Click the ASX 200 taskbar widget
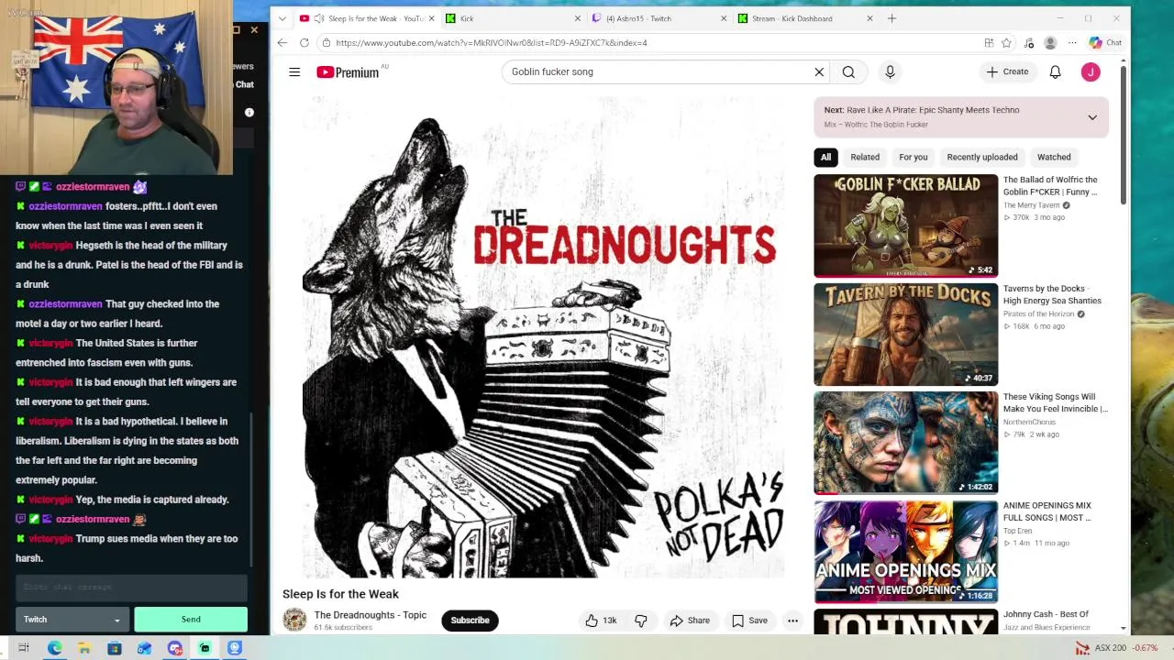 point(1116,648)
